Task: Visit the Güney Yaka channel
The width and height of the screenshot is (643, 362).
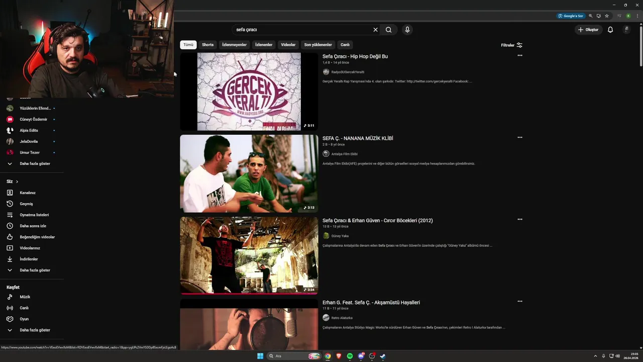Action: click(340, 236)
